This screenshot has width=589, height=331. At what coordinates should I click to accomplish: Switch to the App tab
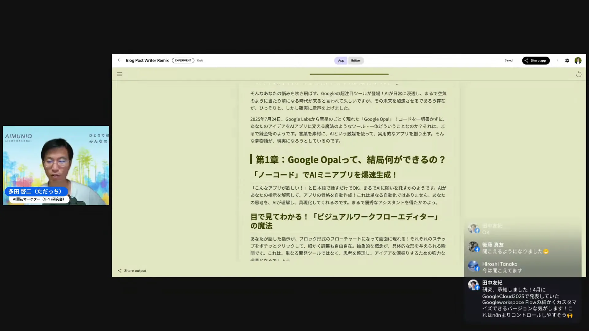tap(341, 61)
